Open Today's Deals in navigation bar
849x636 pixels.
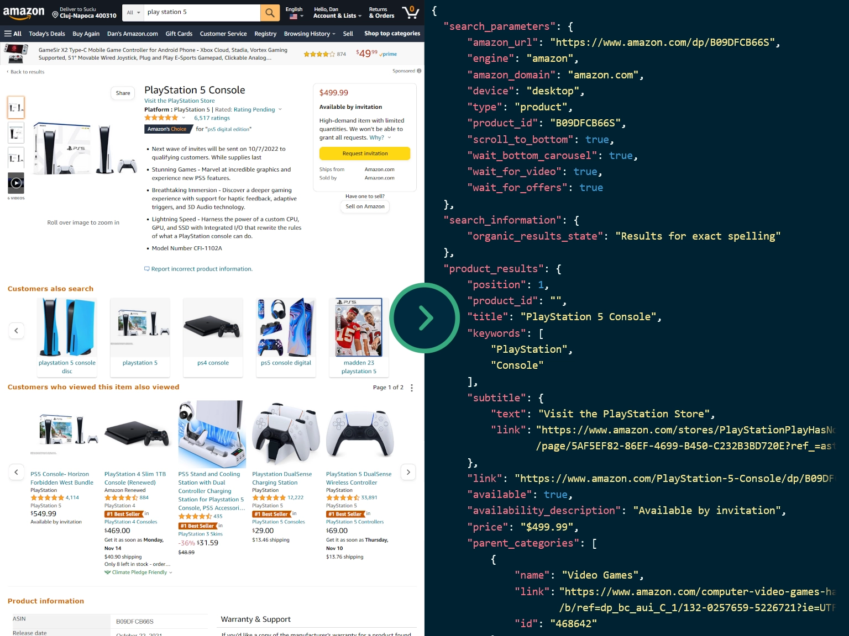click(47, 34)
